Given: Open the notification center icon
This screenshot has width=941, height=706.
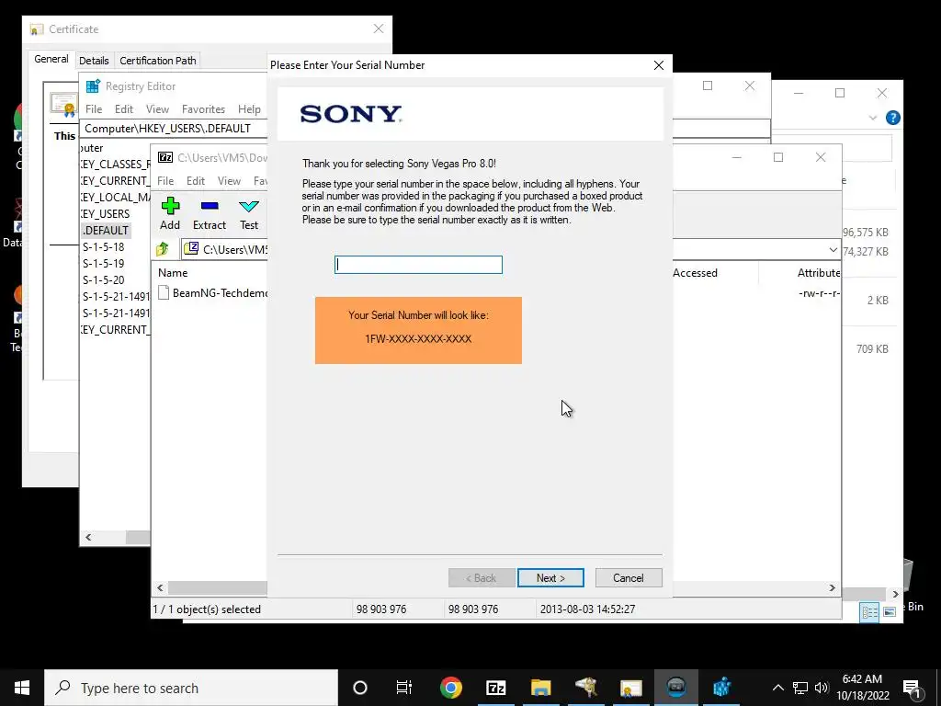Looking at the screenshot, I should click(x=913, y=688).
